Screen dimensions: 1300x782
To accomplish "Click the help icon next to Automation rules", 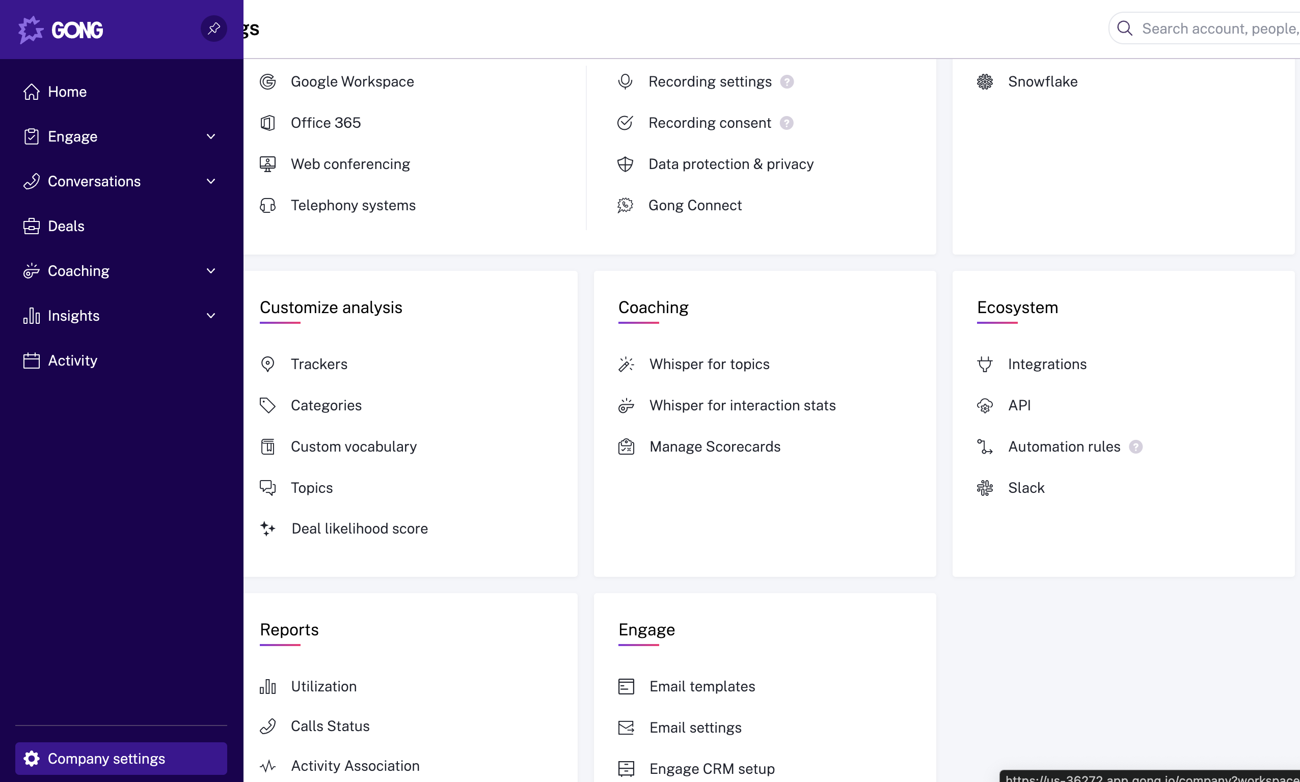I will (1136, 446).
